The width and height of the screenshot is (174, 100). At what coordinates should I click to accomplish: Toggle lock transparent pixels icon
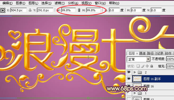[138, 66]
